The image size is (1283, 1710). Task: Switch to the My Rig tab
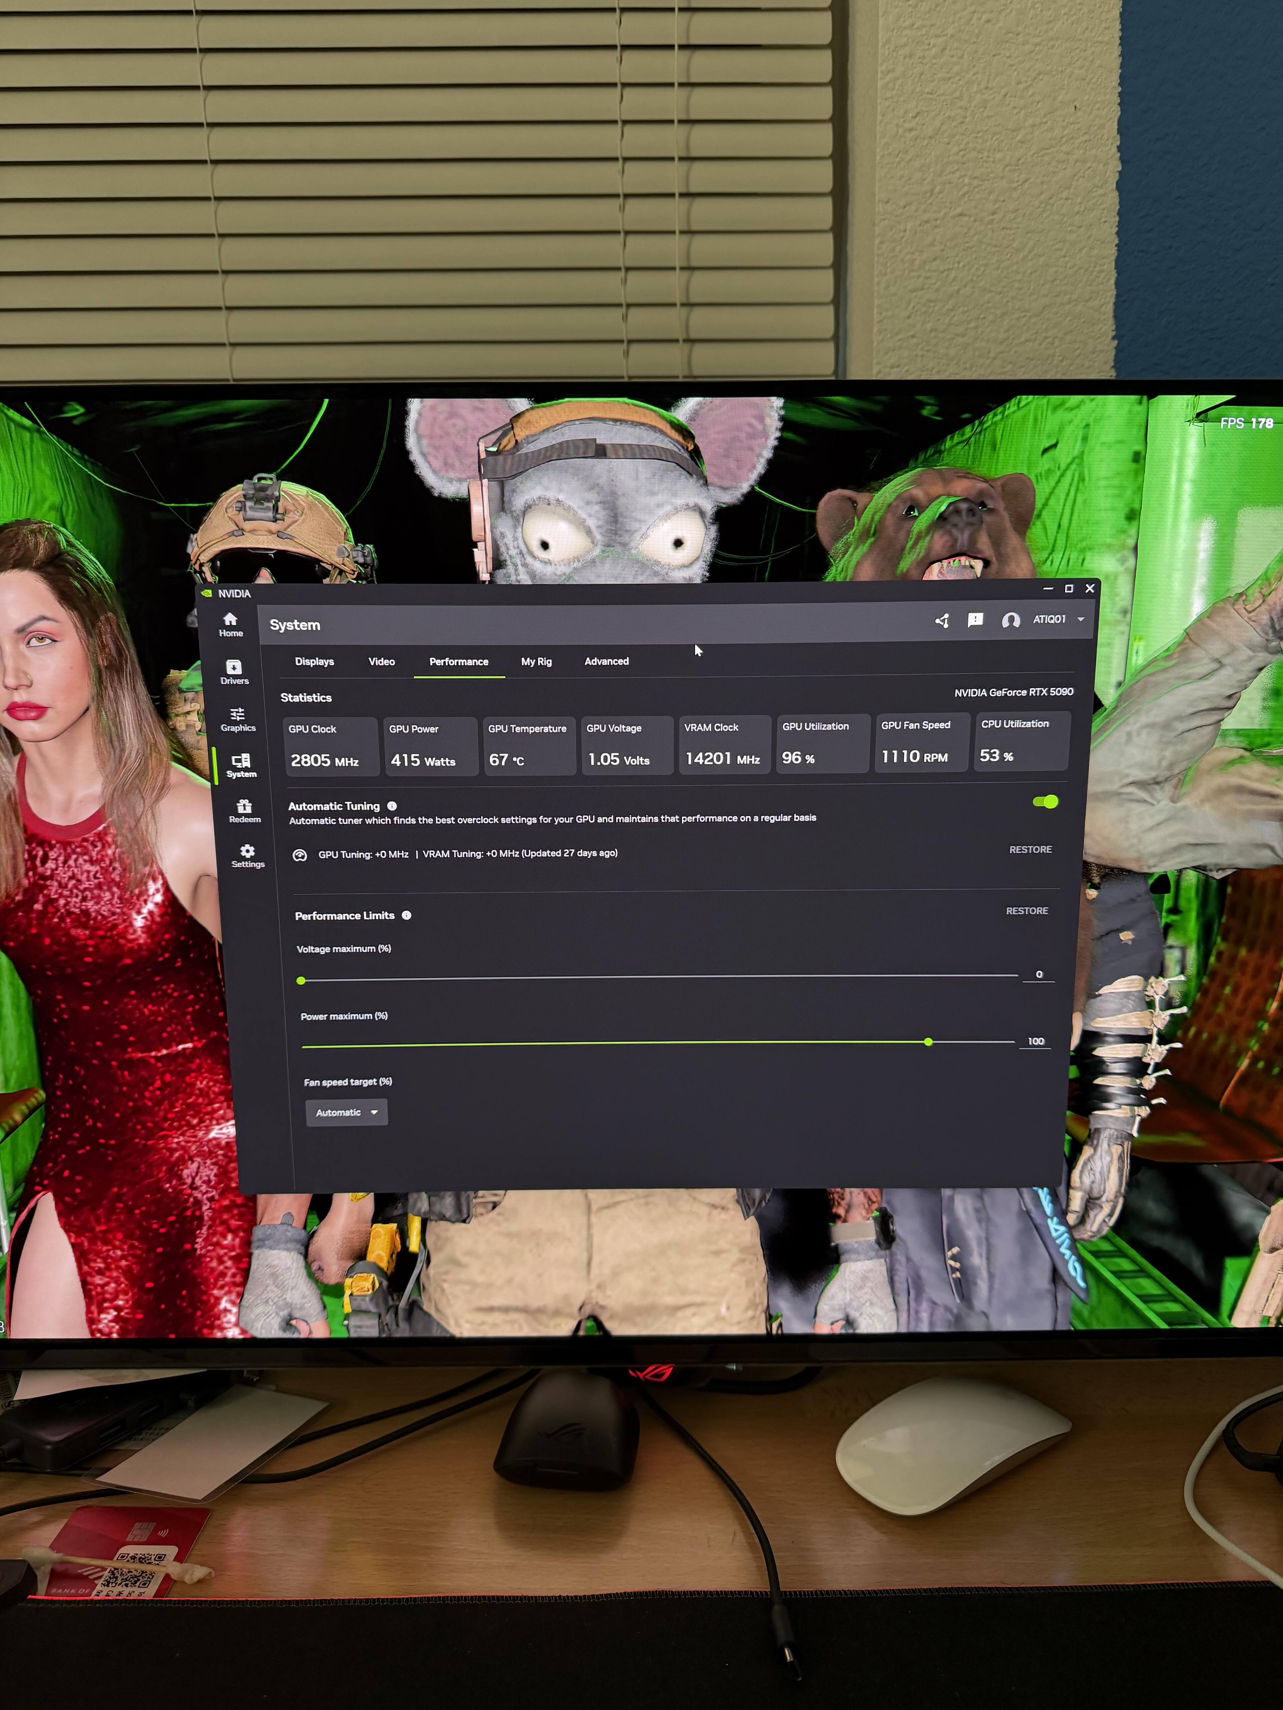coord(536,662)
